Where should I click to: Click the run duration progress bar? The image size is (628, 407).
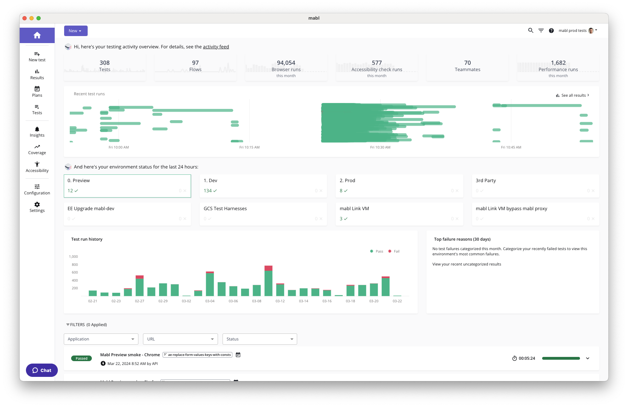[x=561, y=358]
